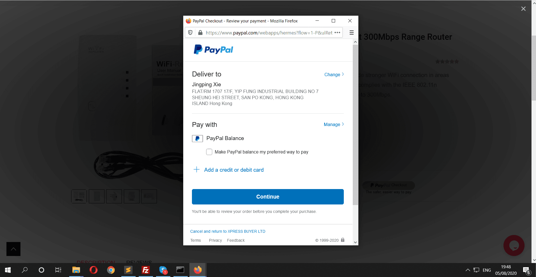
Task: Minimize the PayPal Checkout Firefox window
Action: point(317,21)
